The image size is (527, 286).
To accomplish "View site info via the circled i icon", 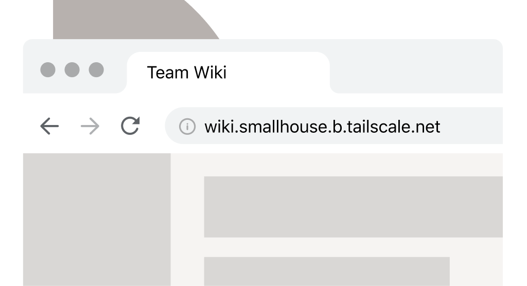I will pyautogui.click(x=187, y=127).
